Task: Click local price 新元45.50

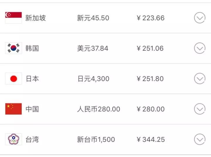Action: point(93,18)
